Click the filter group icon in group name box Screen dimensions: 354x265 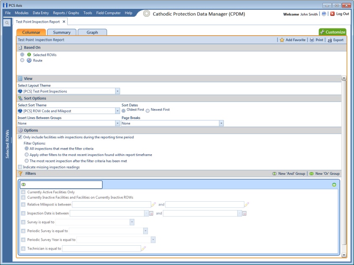(x=24, y=184)
